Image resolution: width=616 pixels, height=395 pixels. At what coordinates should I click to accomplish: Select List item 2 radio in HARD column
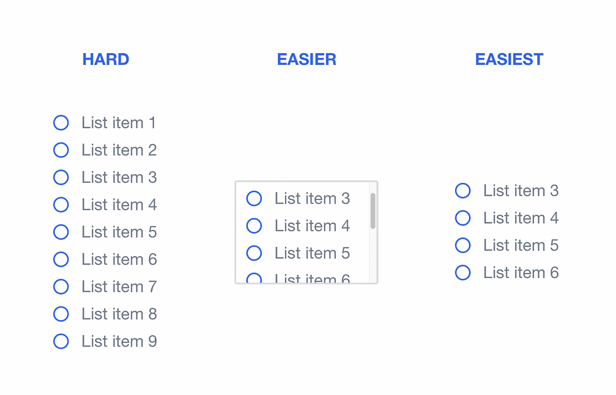(61, 150)
